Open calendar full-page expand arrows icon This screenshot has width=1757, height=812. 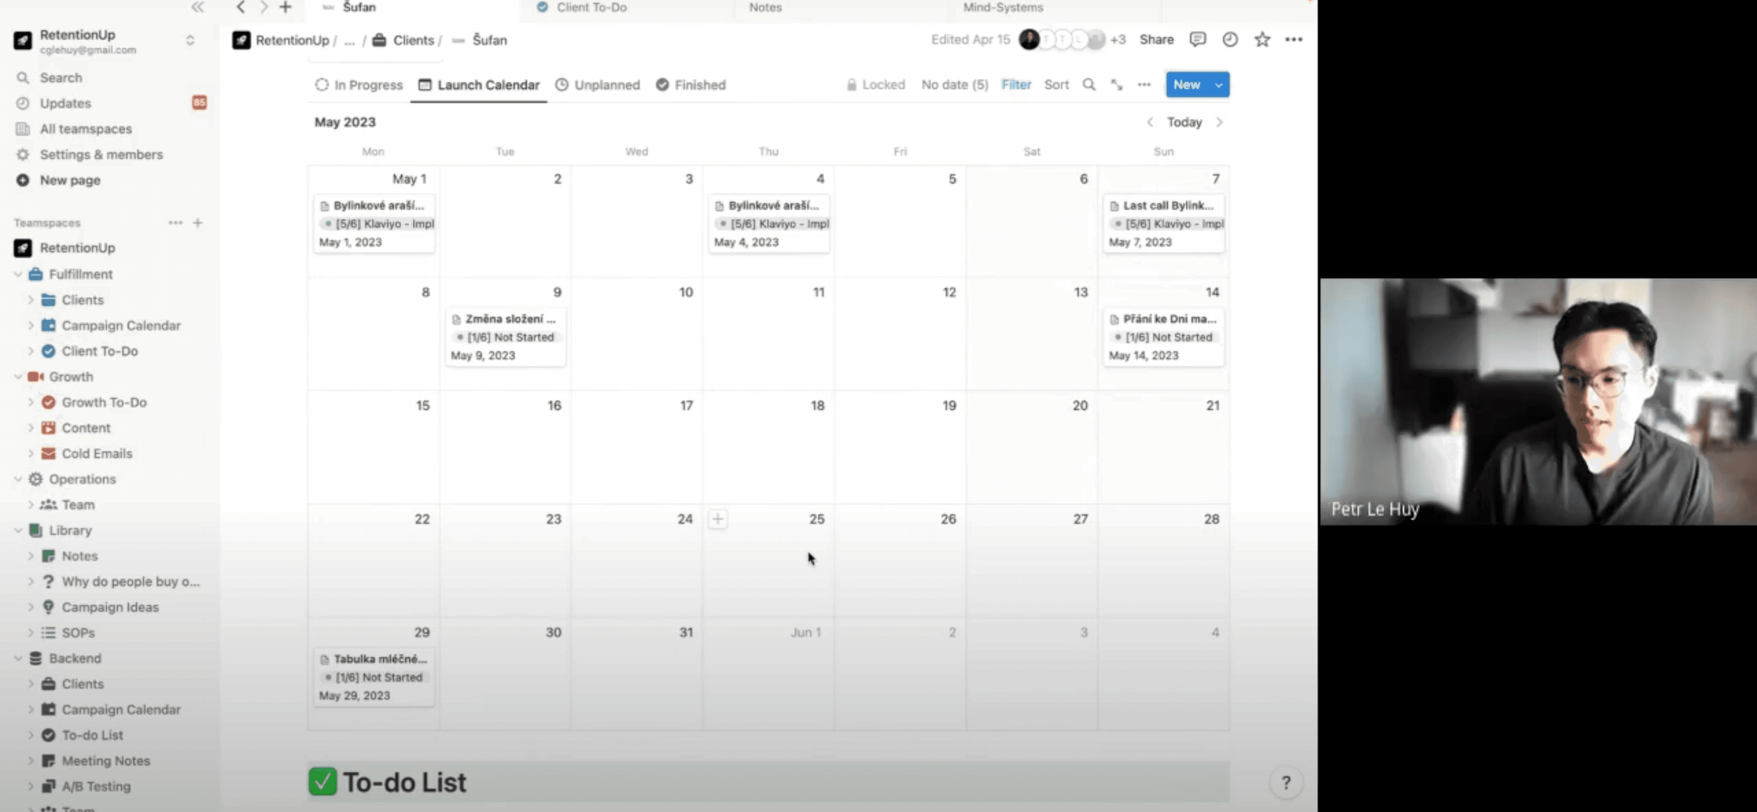(x=1117, y=85)
